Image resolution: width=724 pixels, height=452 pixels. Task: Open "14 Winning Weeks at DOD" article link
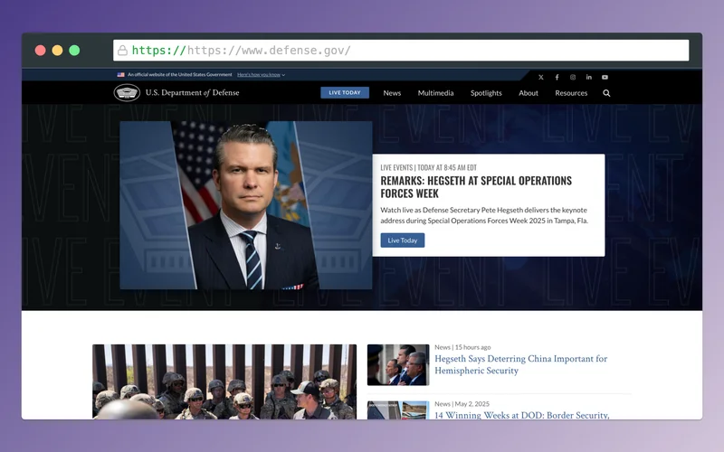coord(522,415)
